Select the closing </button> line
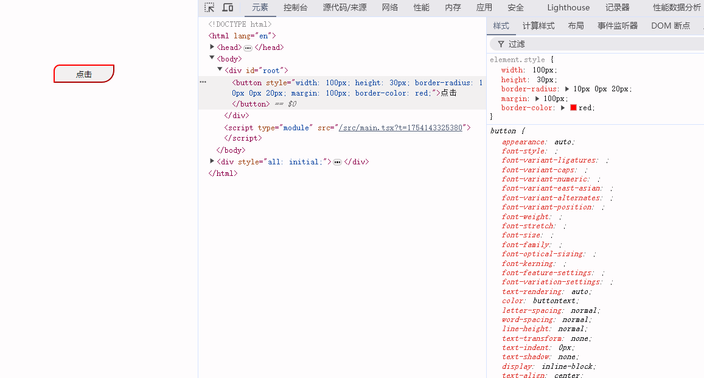The width and height of the screenshot is (704, 378). coord(251,104)
